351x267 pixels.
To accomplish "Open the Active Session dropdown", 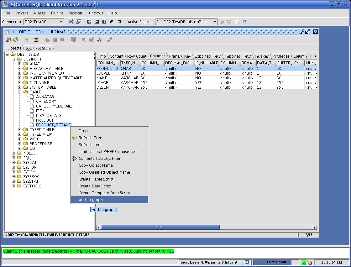I will [215, 22].
